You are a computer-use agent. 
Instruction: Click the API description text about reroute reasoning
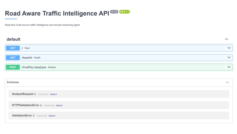tap(43, 25)
